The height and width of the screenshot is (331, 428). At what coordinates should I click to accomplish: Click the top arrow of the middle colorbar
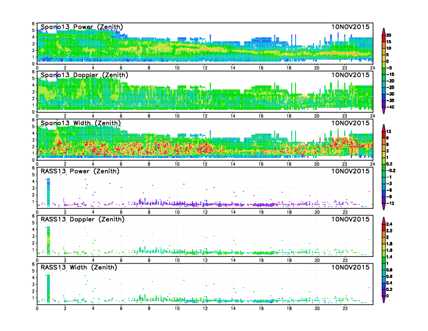tap(384, 127)
